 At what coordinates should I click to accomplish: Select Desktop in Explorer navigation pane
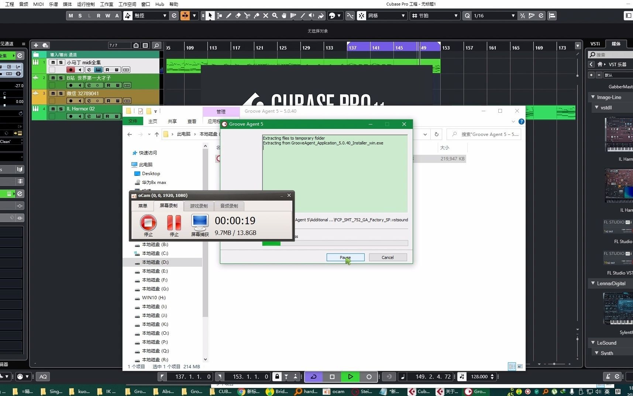pos(151,174)
